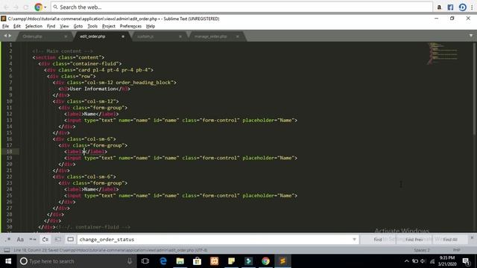Click the Amazon shortcut icon in browser
This screenshot has height=268, width=477.
[x=439, y=7]
